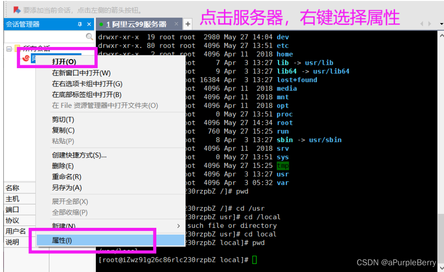
Task: Add a new tab with the plus button
Action: tap(188, 24)
